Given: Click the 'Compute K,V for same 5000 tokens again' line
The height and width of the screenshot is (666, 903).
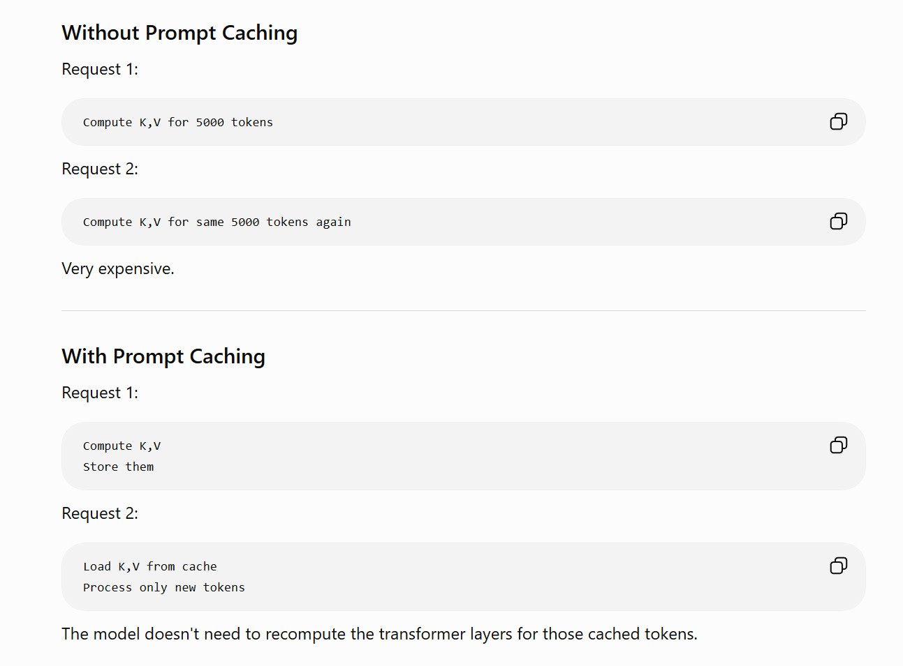Looking at the screenshot, I should (x=217, y=222).
